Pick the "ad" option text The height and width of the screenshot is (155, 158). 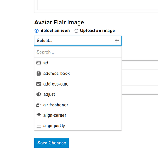coord(46,63)
